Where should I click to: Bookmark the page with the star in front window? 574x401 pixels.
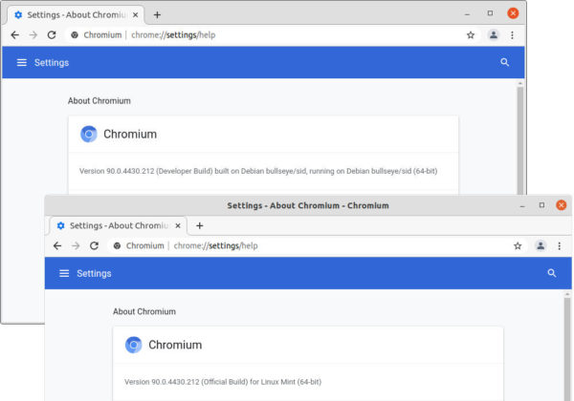pos(518,245)
